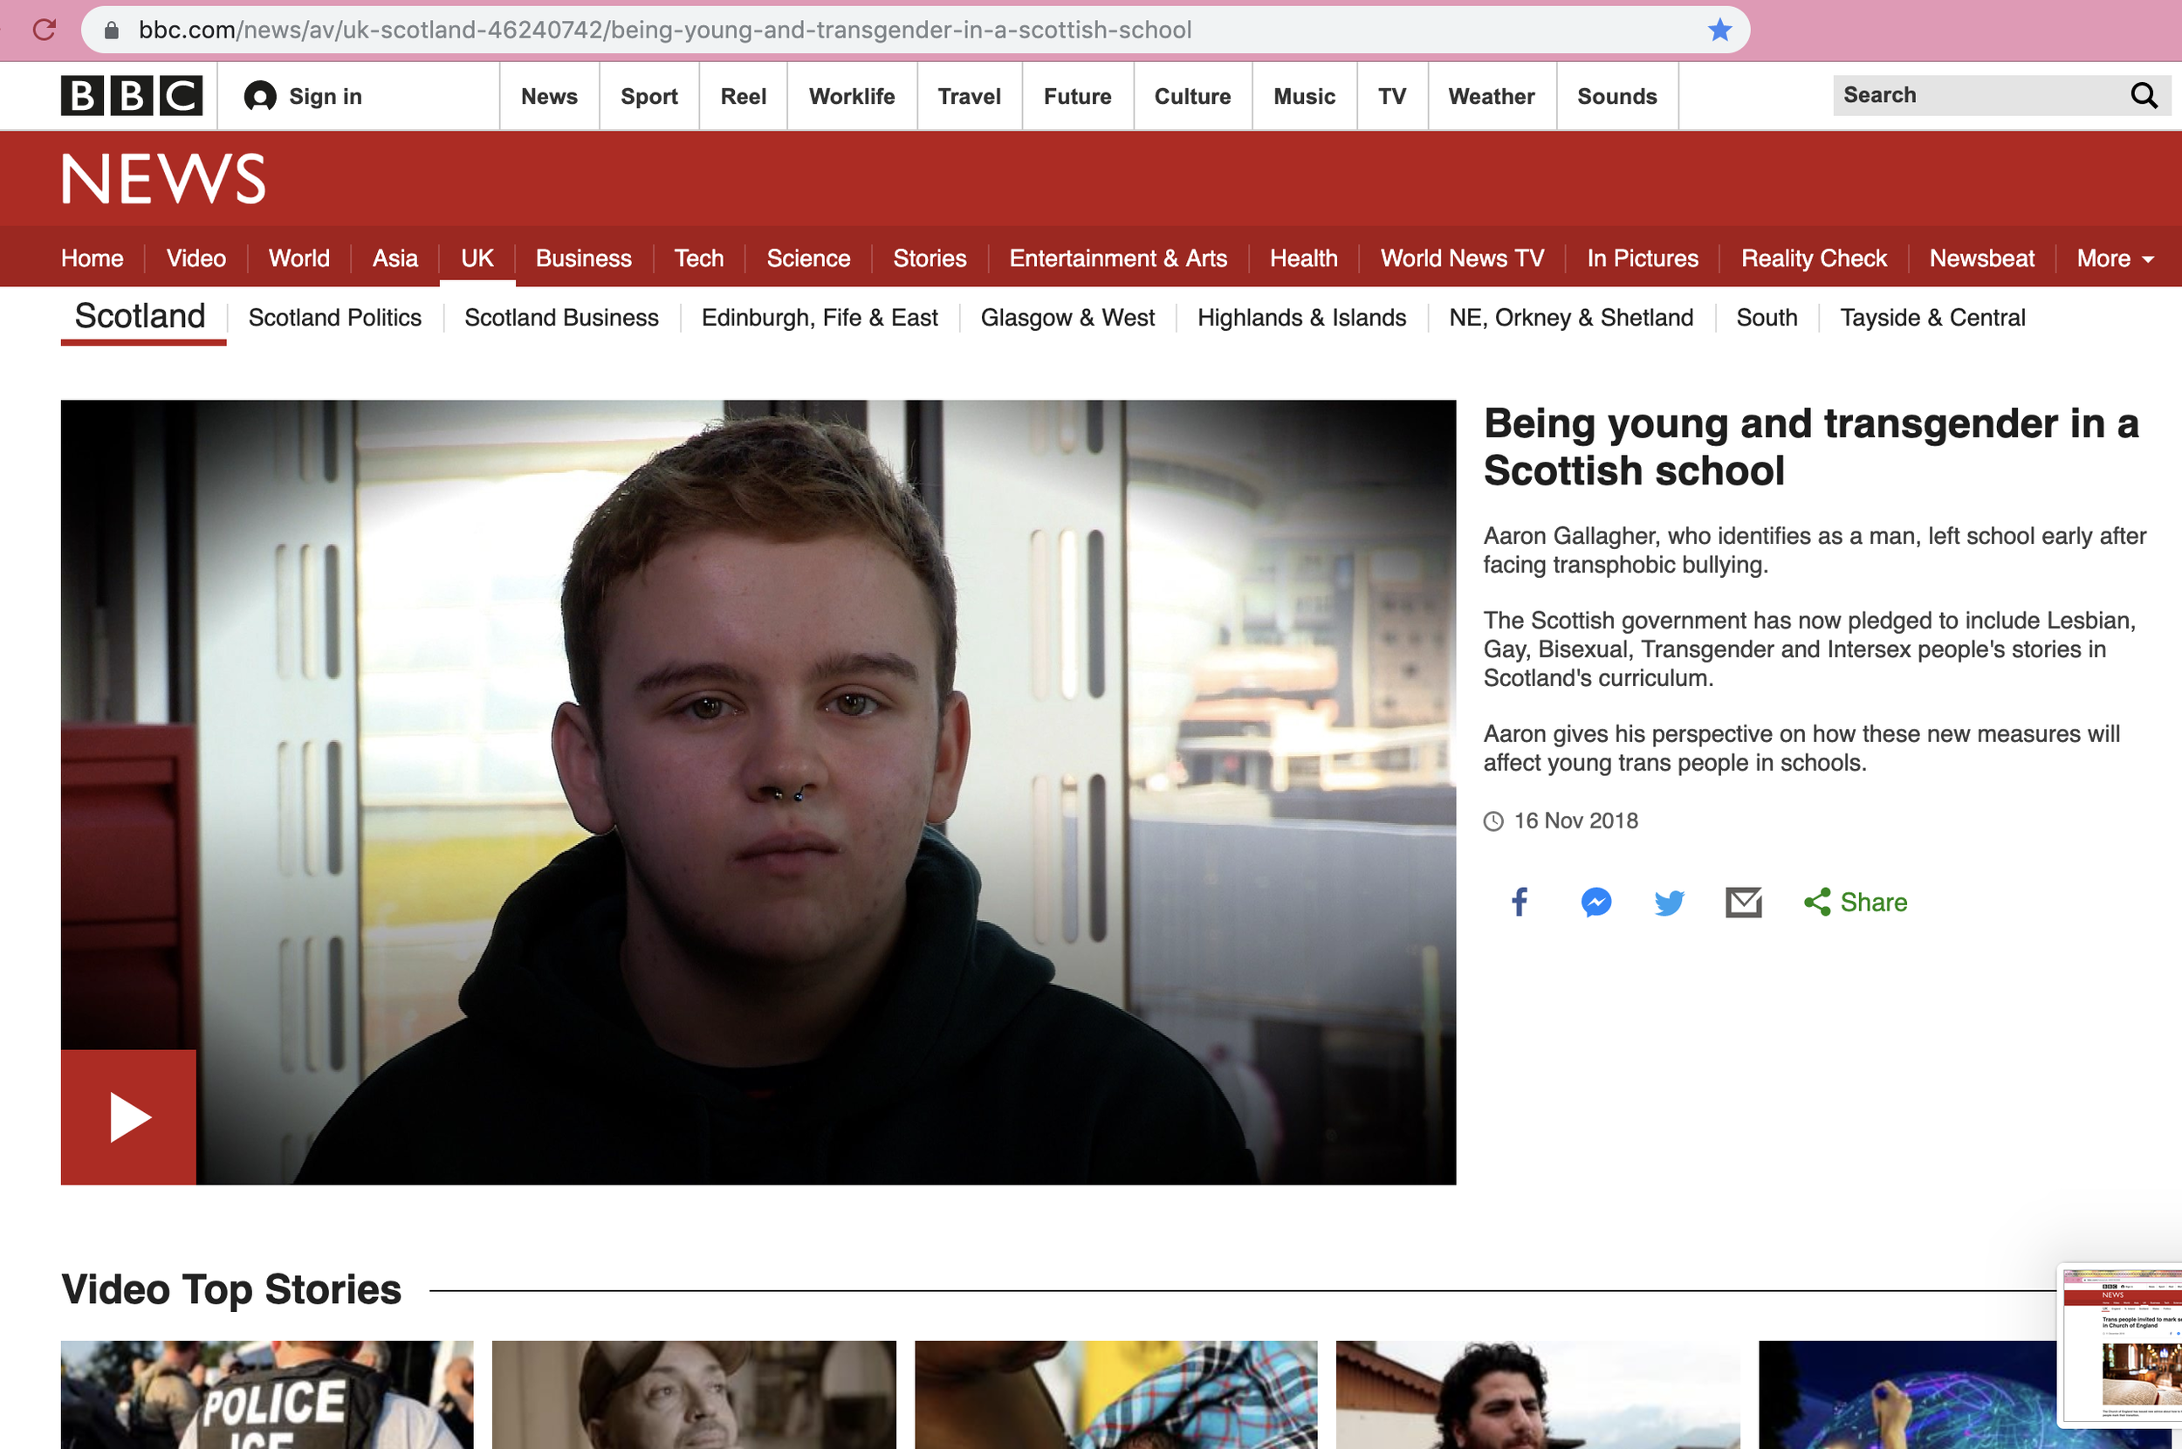
Task: Open Edinburgh, Fife & East link
Action: [820, 318]
